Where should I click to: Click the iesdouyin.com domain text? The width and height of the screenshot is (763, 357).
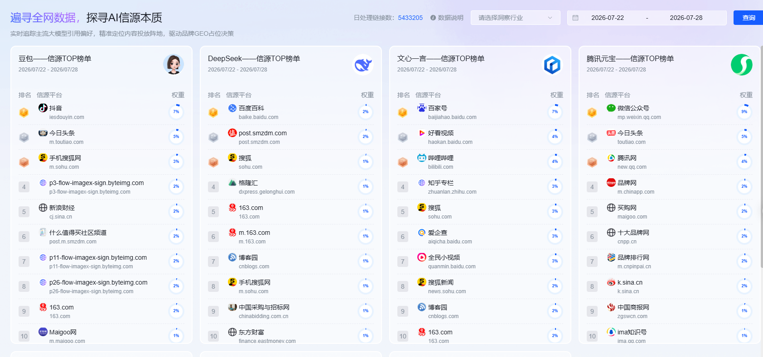(x=67, y=117)
